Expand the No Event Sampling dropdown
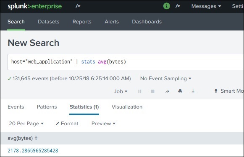Viewport: 244px width, 157px height. 165,78
